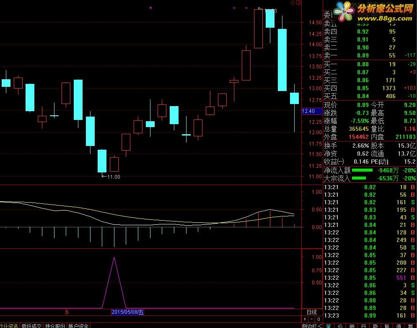Click the trade row with purple volume 551

(x=370, y=278)
